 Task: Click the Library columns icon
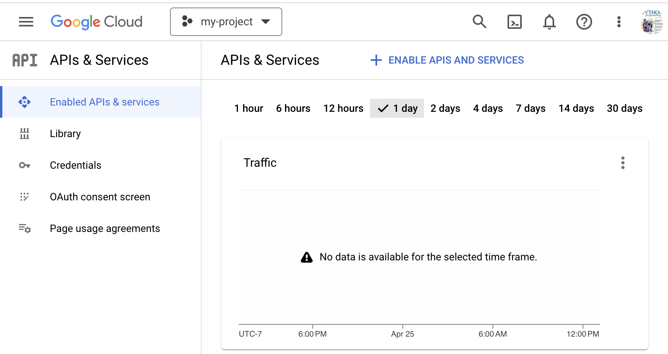[x=25, y=134]
